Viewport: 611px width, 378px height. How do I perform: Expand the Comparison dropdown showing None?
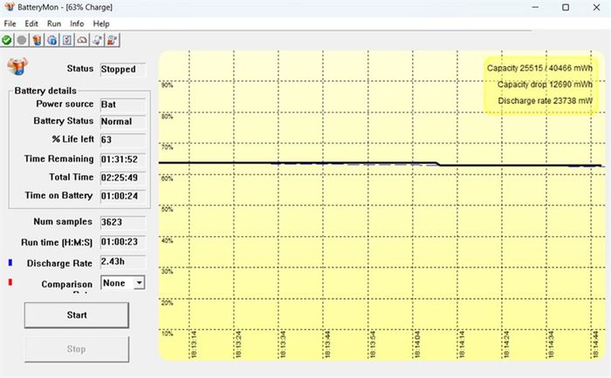[x=139, y=283]
